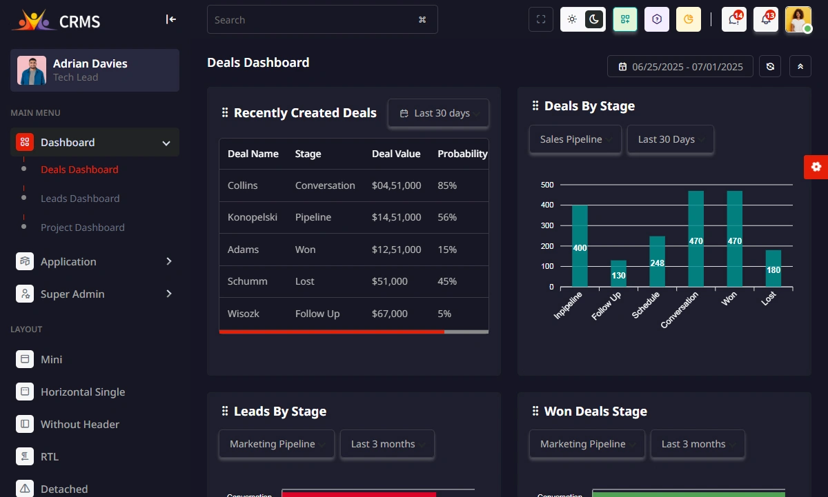Switch to dark mode using the moon toggle
The image size is (828, 497).
592,19
